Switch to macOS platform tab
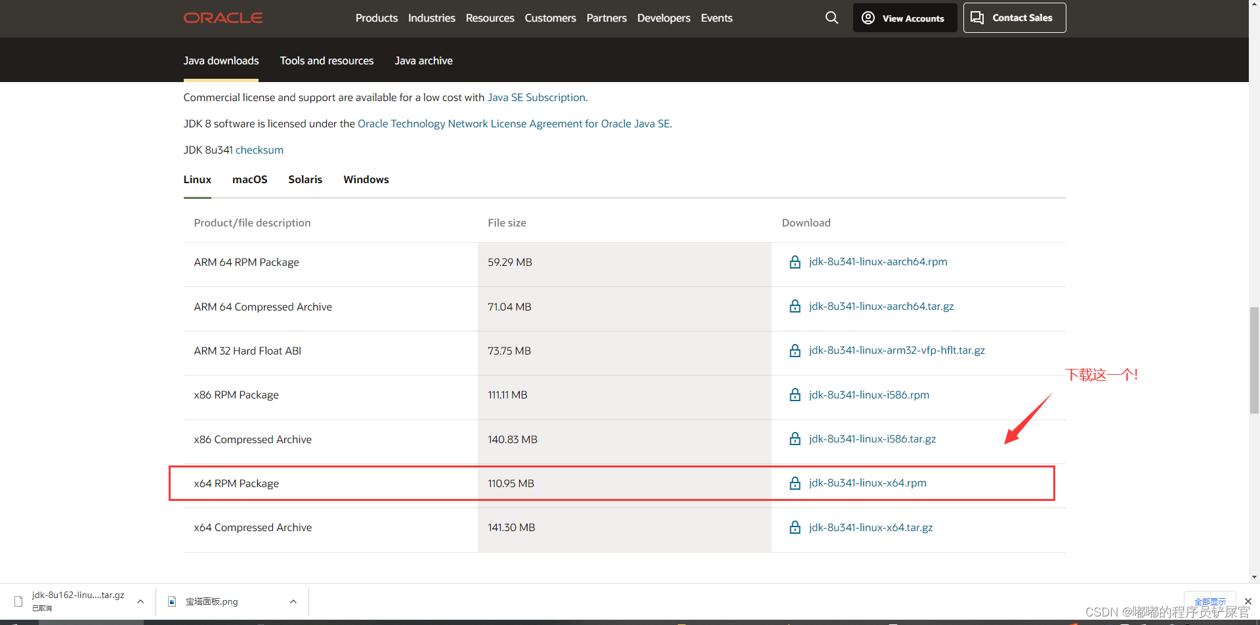Screen dimensions: 1260x625 click(x=250, y=179)
